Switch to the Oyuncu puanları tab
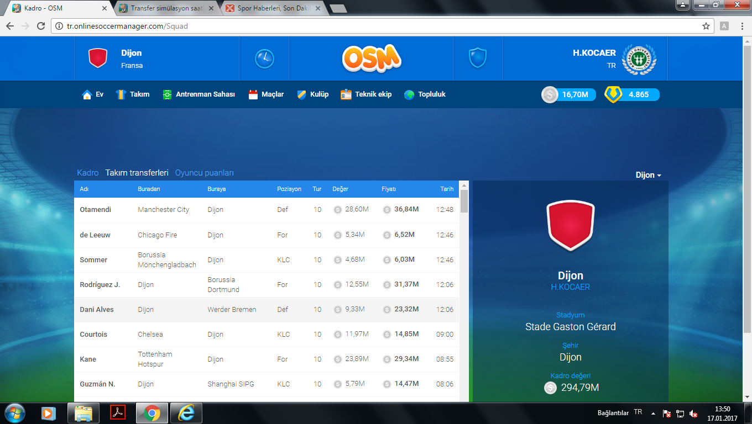Image resolution: width=752 pixels, height=424 pixels. [x=204, y=173]
